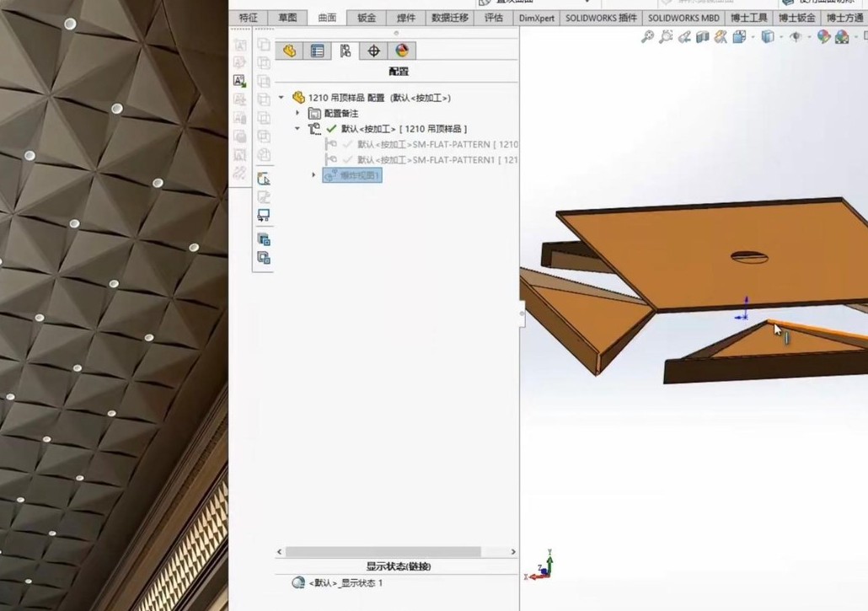Click the circular hole on the top plate

749,257
